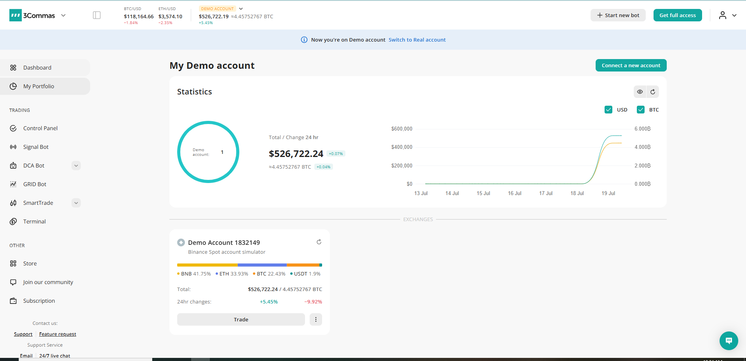Open Dashboard in sidebar
746x361 pixels.
pos(45,68)
